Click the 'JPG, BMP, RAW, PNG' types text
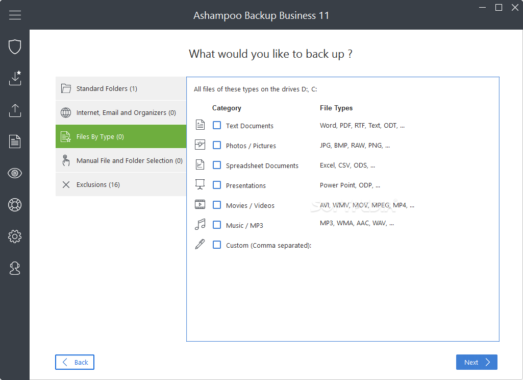Image resolution: width=523 pixels, height=380 pixels. coord(355,146)
